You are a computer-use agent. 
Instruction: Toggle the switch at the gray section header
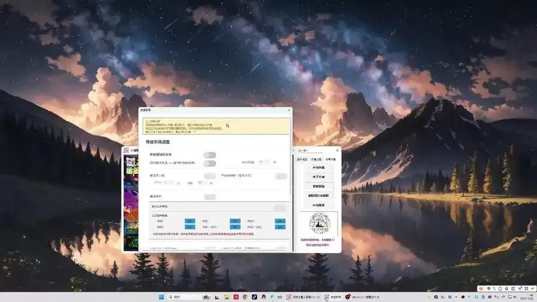280,208
